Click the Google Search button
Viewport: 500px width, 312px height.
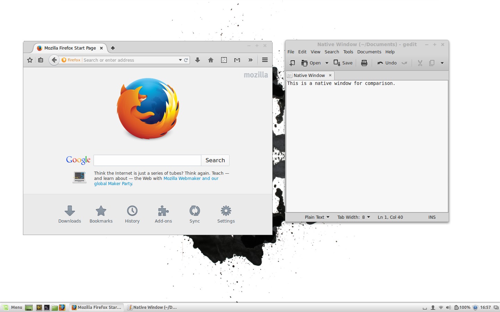click(x=215, y=160)
